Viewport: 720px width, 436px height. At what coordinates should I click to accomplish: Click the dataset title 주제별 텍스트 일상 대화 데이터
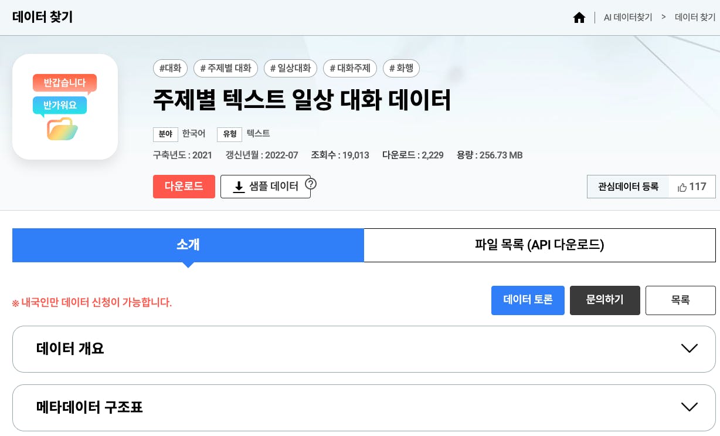(302, 100)
